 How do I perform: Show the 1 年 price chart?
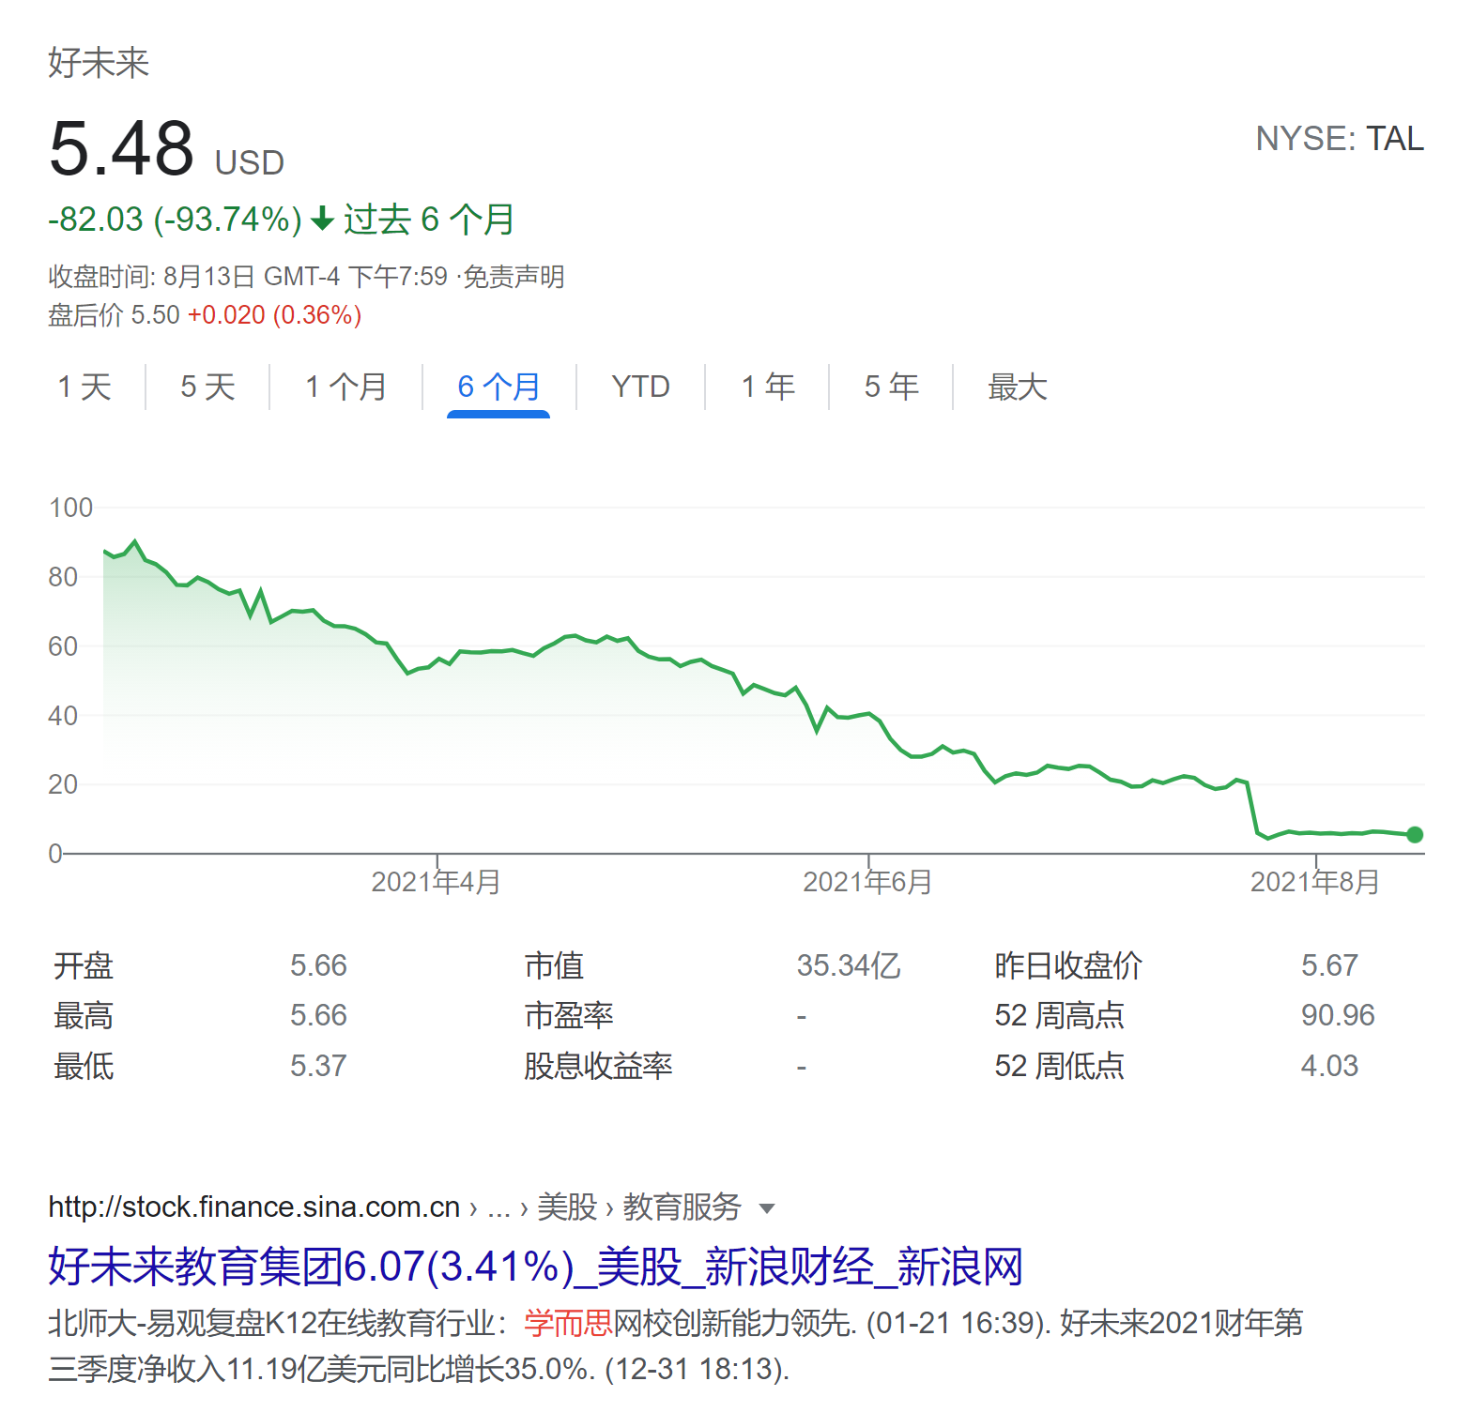point(767,387)
